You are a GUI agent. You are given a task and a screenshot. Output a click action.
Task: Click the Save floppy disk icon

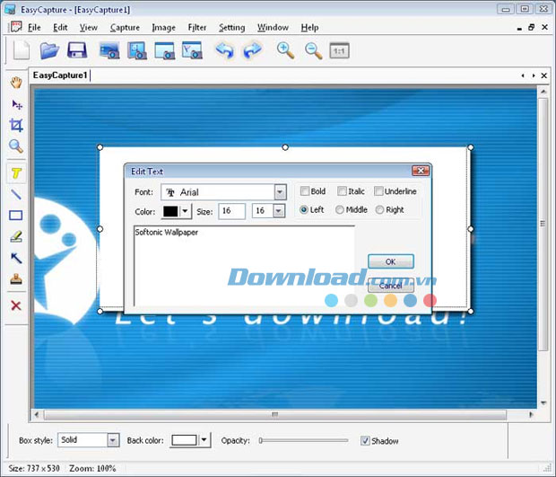pos(78,50)
